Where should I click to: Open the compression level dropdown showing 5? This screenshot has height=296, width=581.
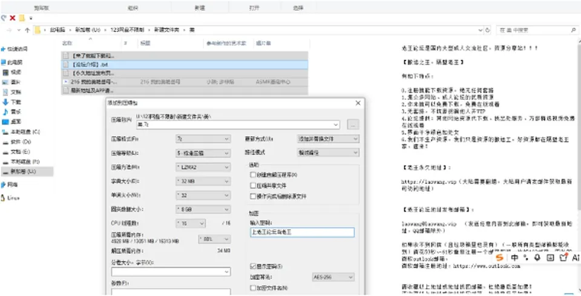[x=203, y=153]
